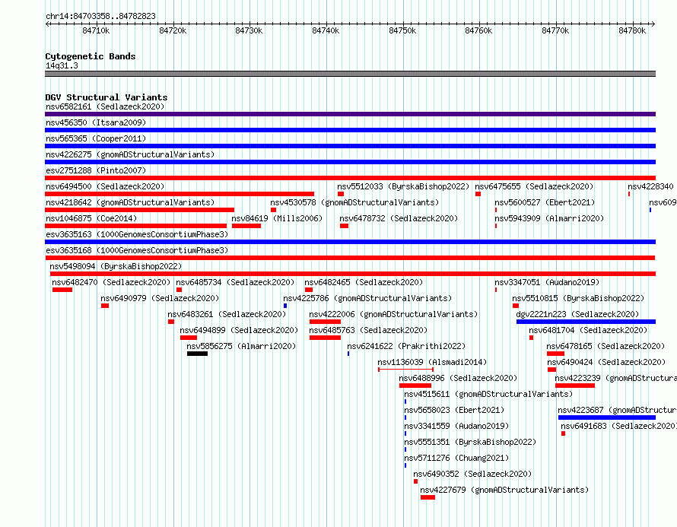
Task: Click the 84730k ruler tick label
Action: (249, 30)
